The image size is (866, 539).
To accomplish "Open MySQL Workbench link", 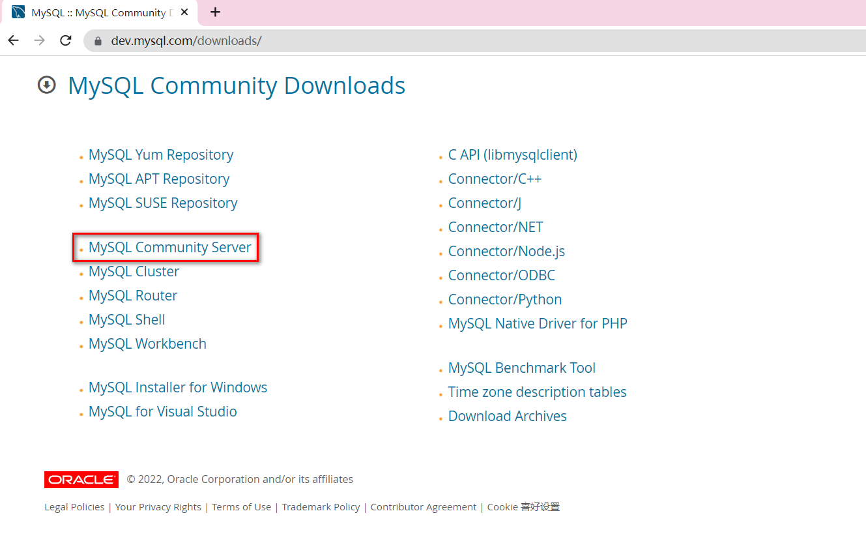I will click(x=147, y=344).
